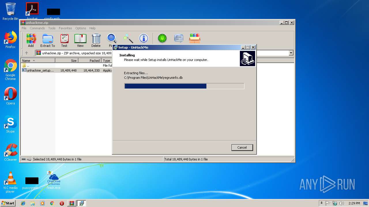Click the '18,464,330' packed size cell
The height and width of the screenshot is (207, 369).
(91, 70)
